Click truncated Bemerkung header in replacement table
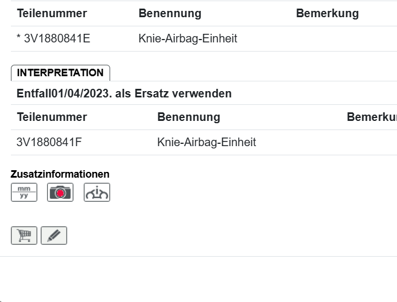 [x=371, y=117]
